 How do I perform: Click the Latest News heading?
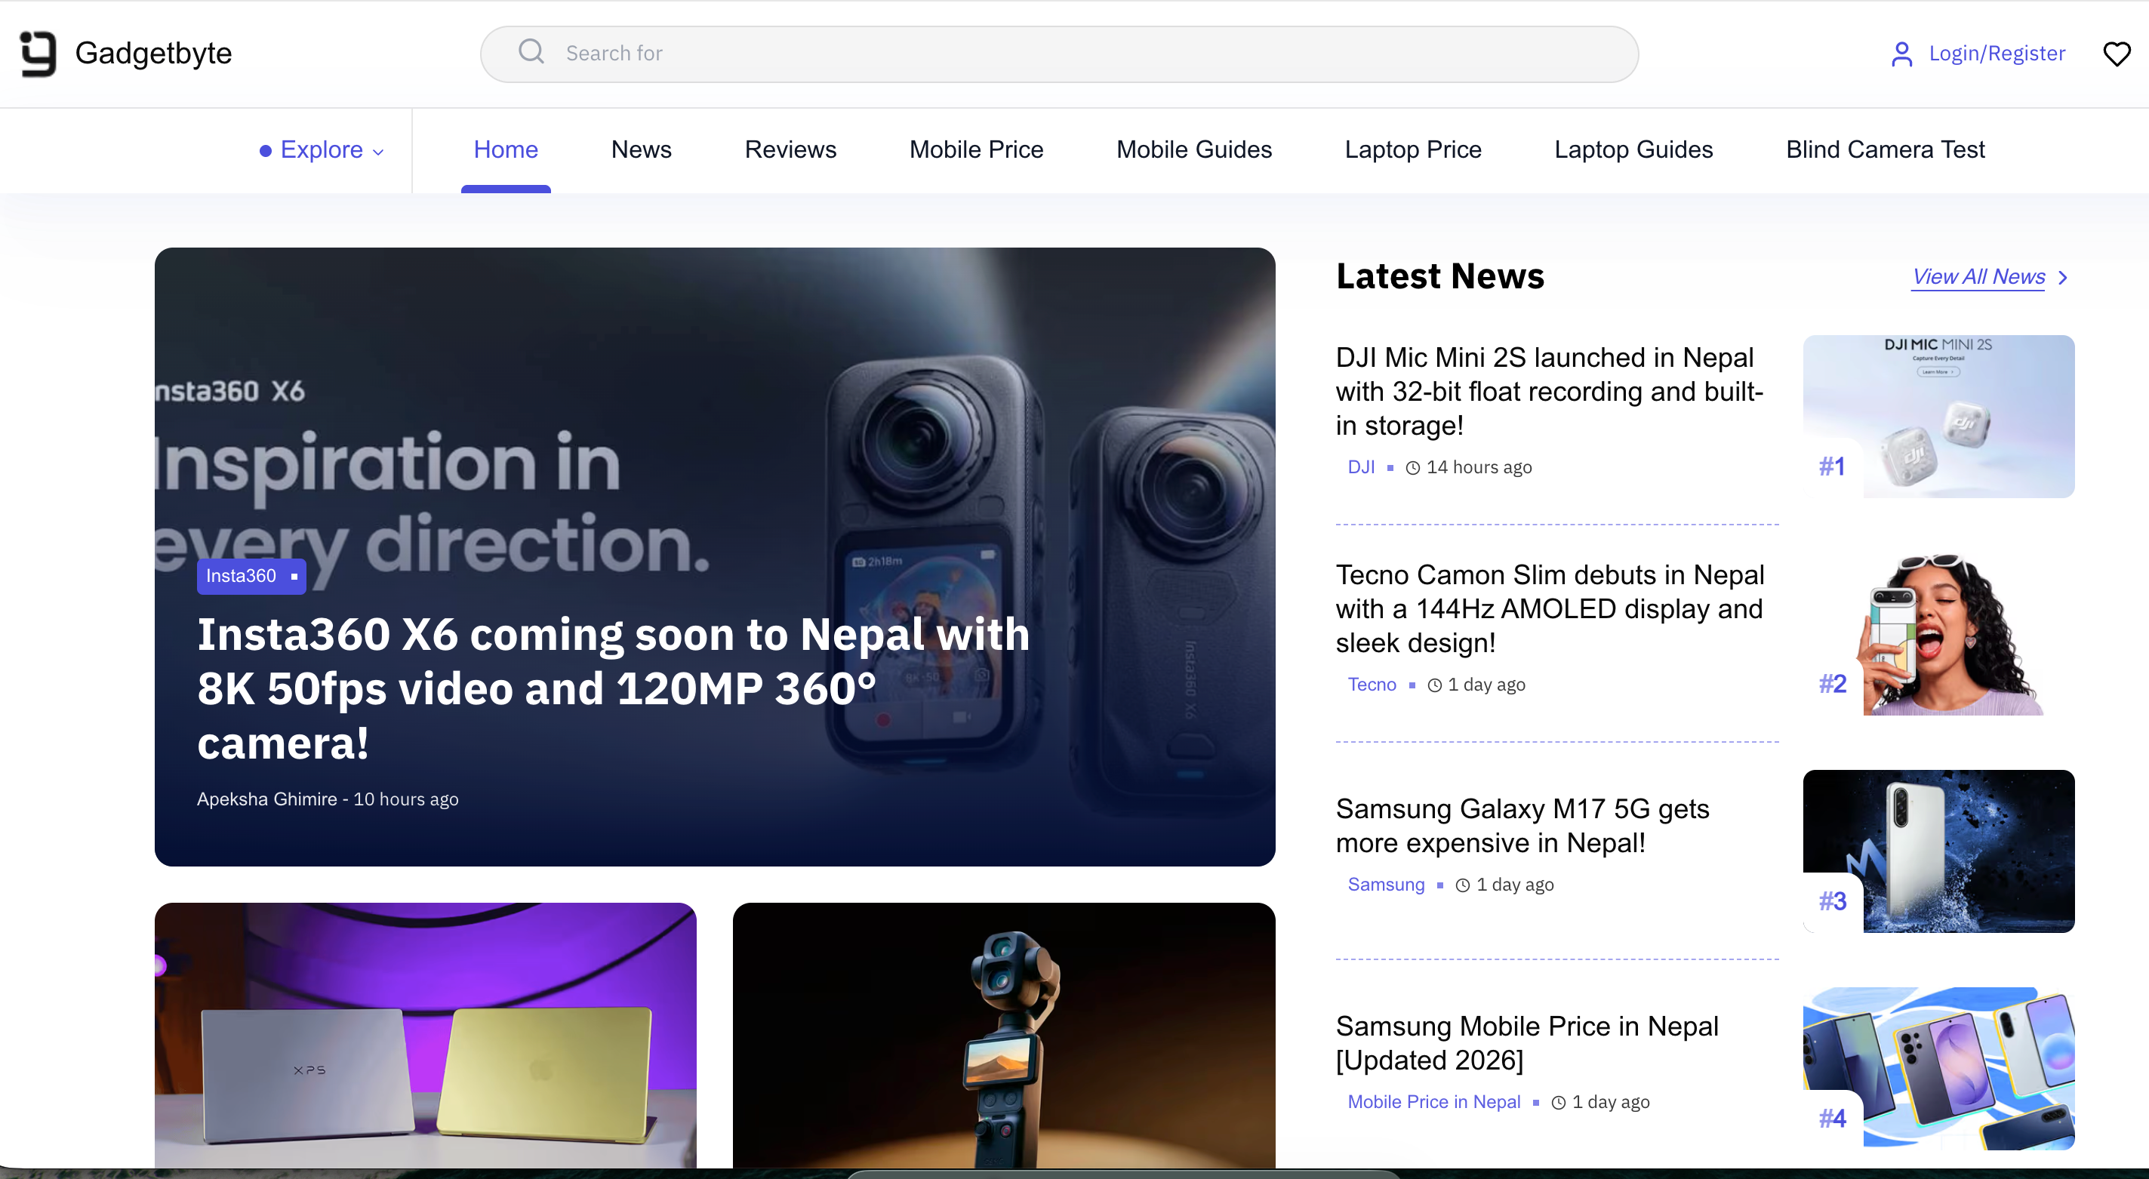1440,276
